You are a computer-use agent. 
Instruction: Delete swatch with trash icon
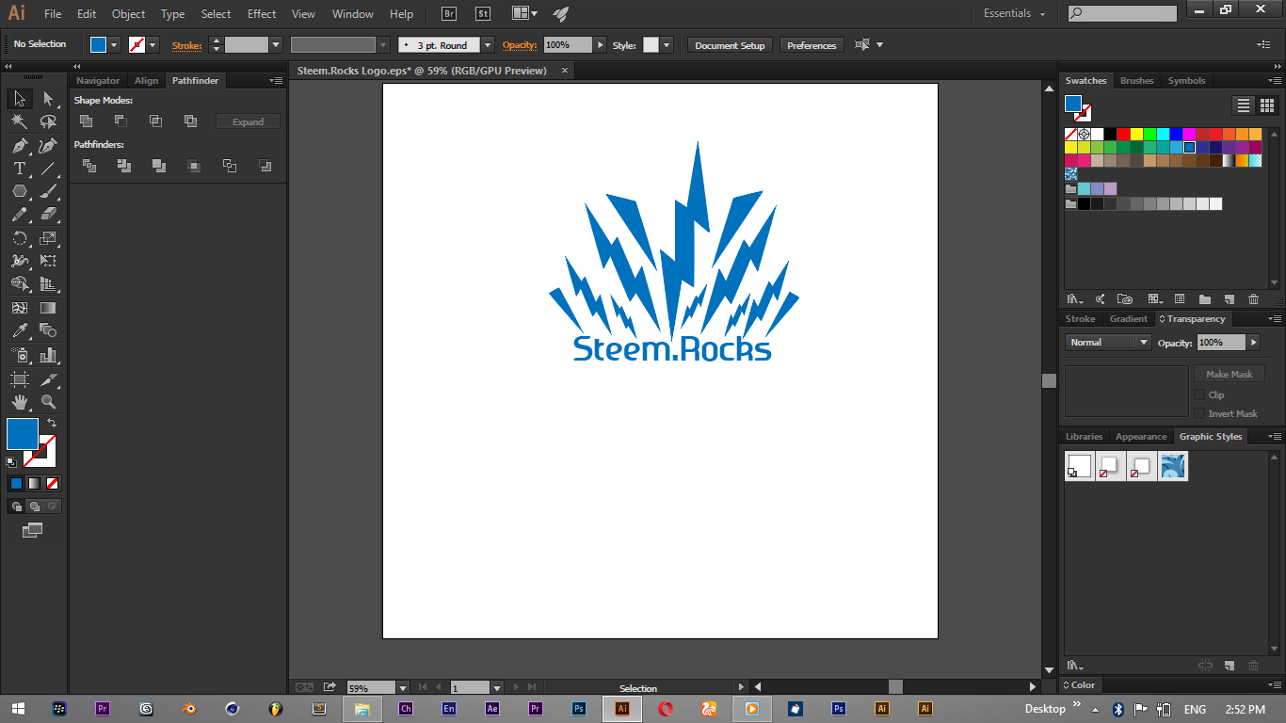(x=1253, y=299)
